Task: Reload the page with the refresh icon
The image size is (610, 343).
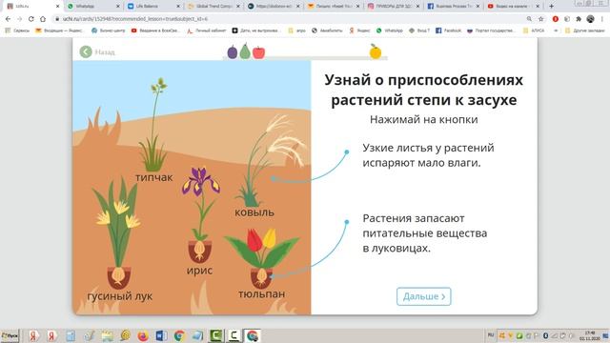Action: click(x=31, y=19)
